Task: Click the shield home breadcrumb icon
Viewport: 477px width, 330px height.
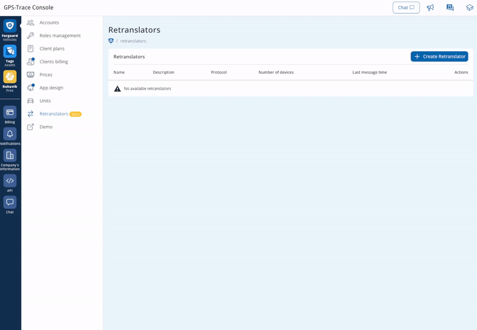Action: [x=111, y=41]
